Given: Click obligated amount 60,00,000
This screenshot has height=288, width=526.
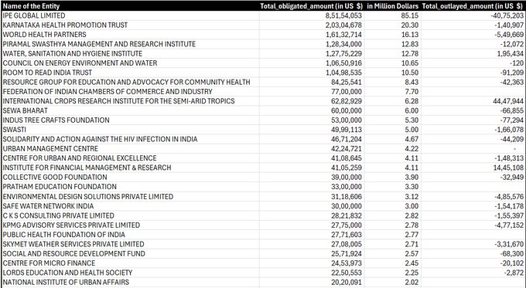Looking at the screenshot, I should (x=347, y=110).
